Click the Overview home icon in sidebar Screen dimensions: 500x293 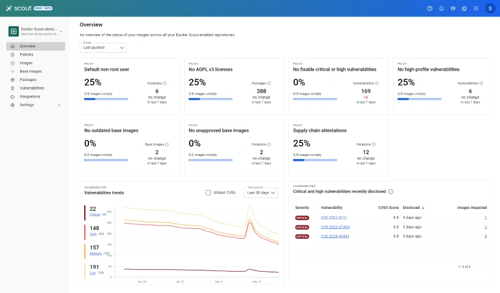pyautogui.click(x=13, y=46)
